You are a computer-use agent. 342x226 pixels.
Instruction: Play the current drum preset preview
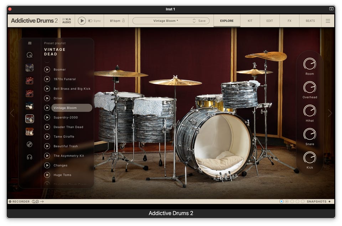coord(82,21)
